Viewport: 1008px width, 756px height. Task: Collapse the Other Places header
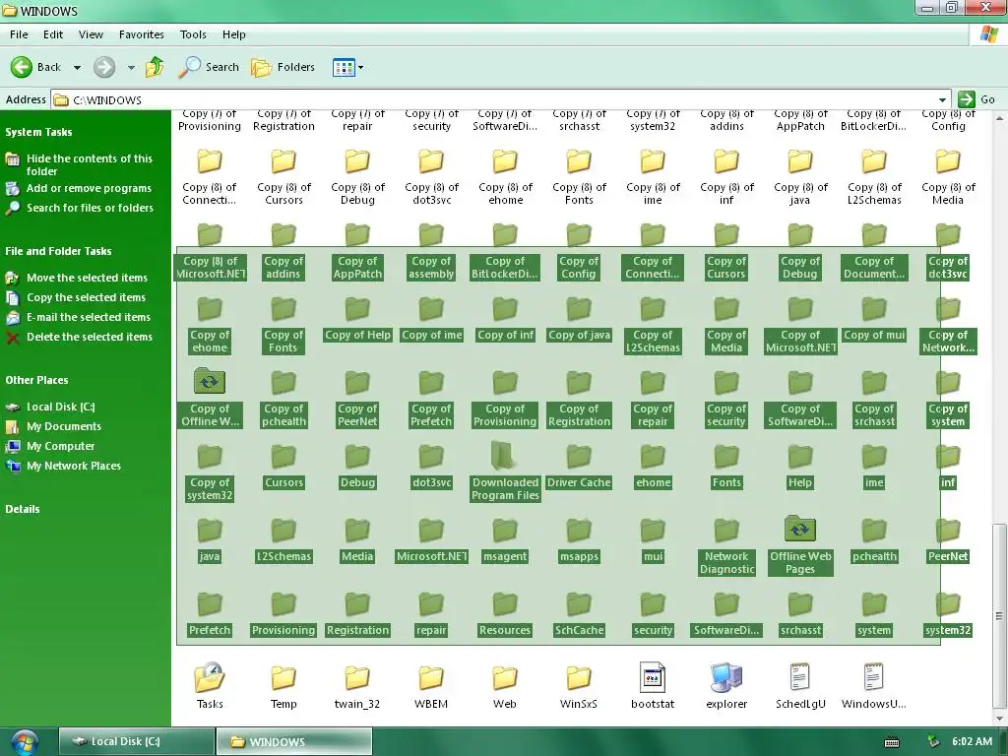point(36,380)
